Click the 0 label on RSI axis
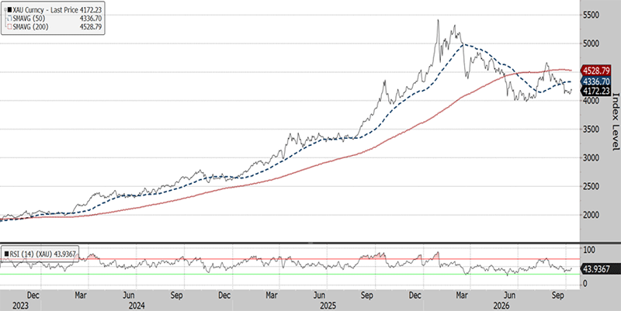The image size is (621, 311). tap(586, 284)
